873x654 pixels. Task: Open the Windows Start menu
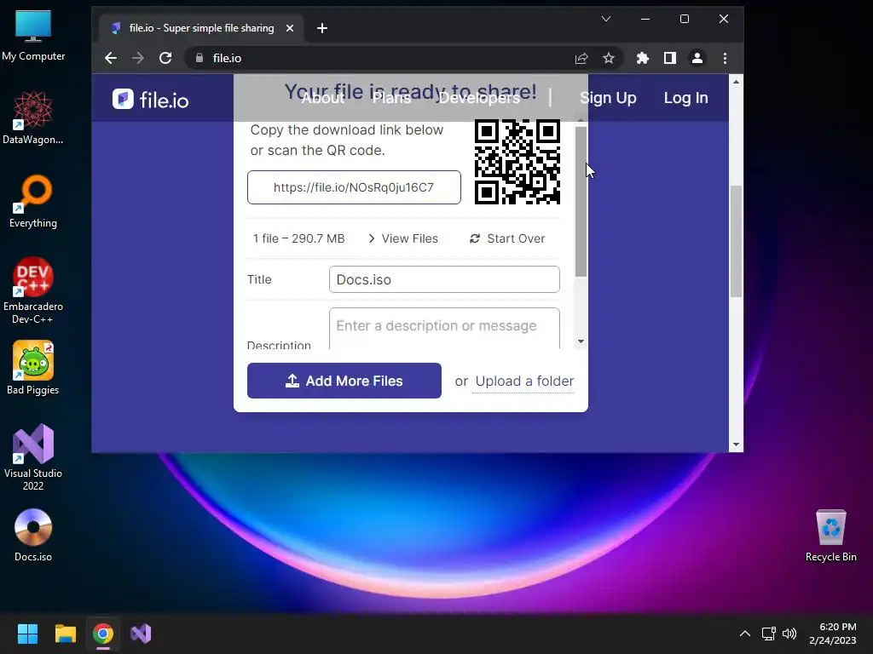coord(27,634)
